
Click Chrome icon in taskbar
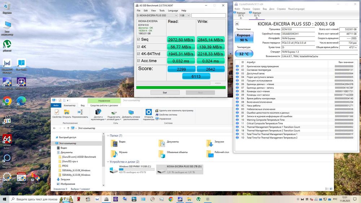tap(171, 199)
